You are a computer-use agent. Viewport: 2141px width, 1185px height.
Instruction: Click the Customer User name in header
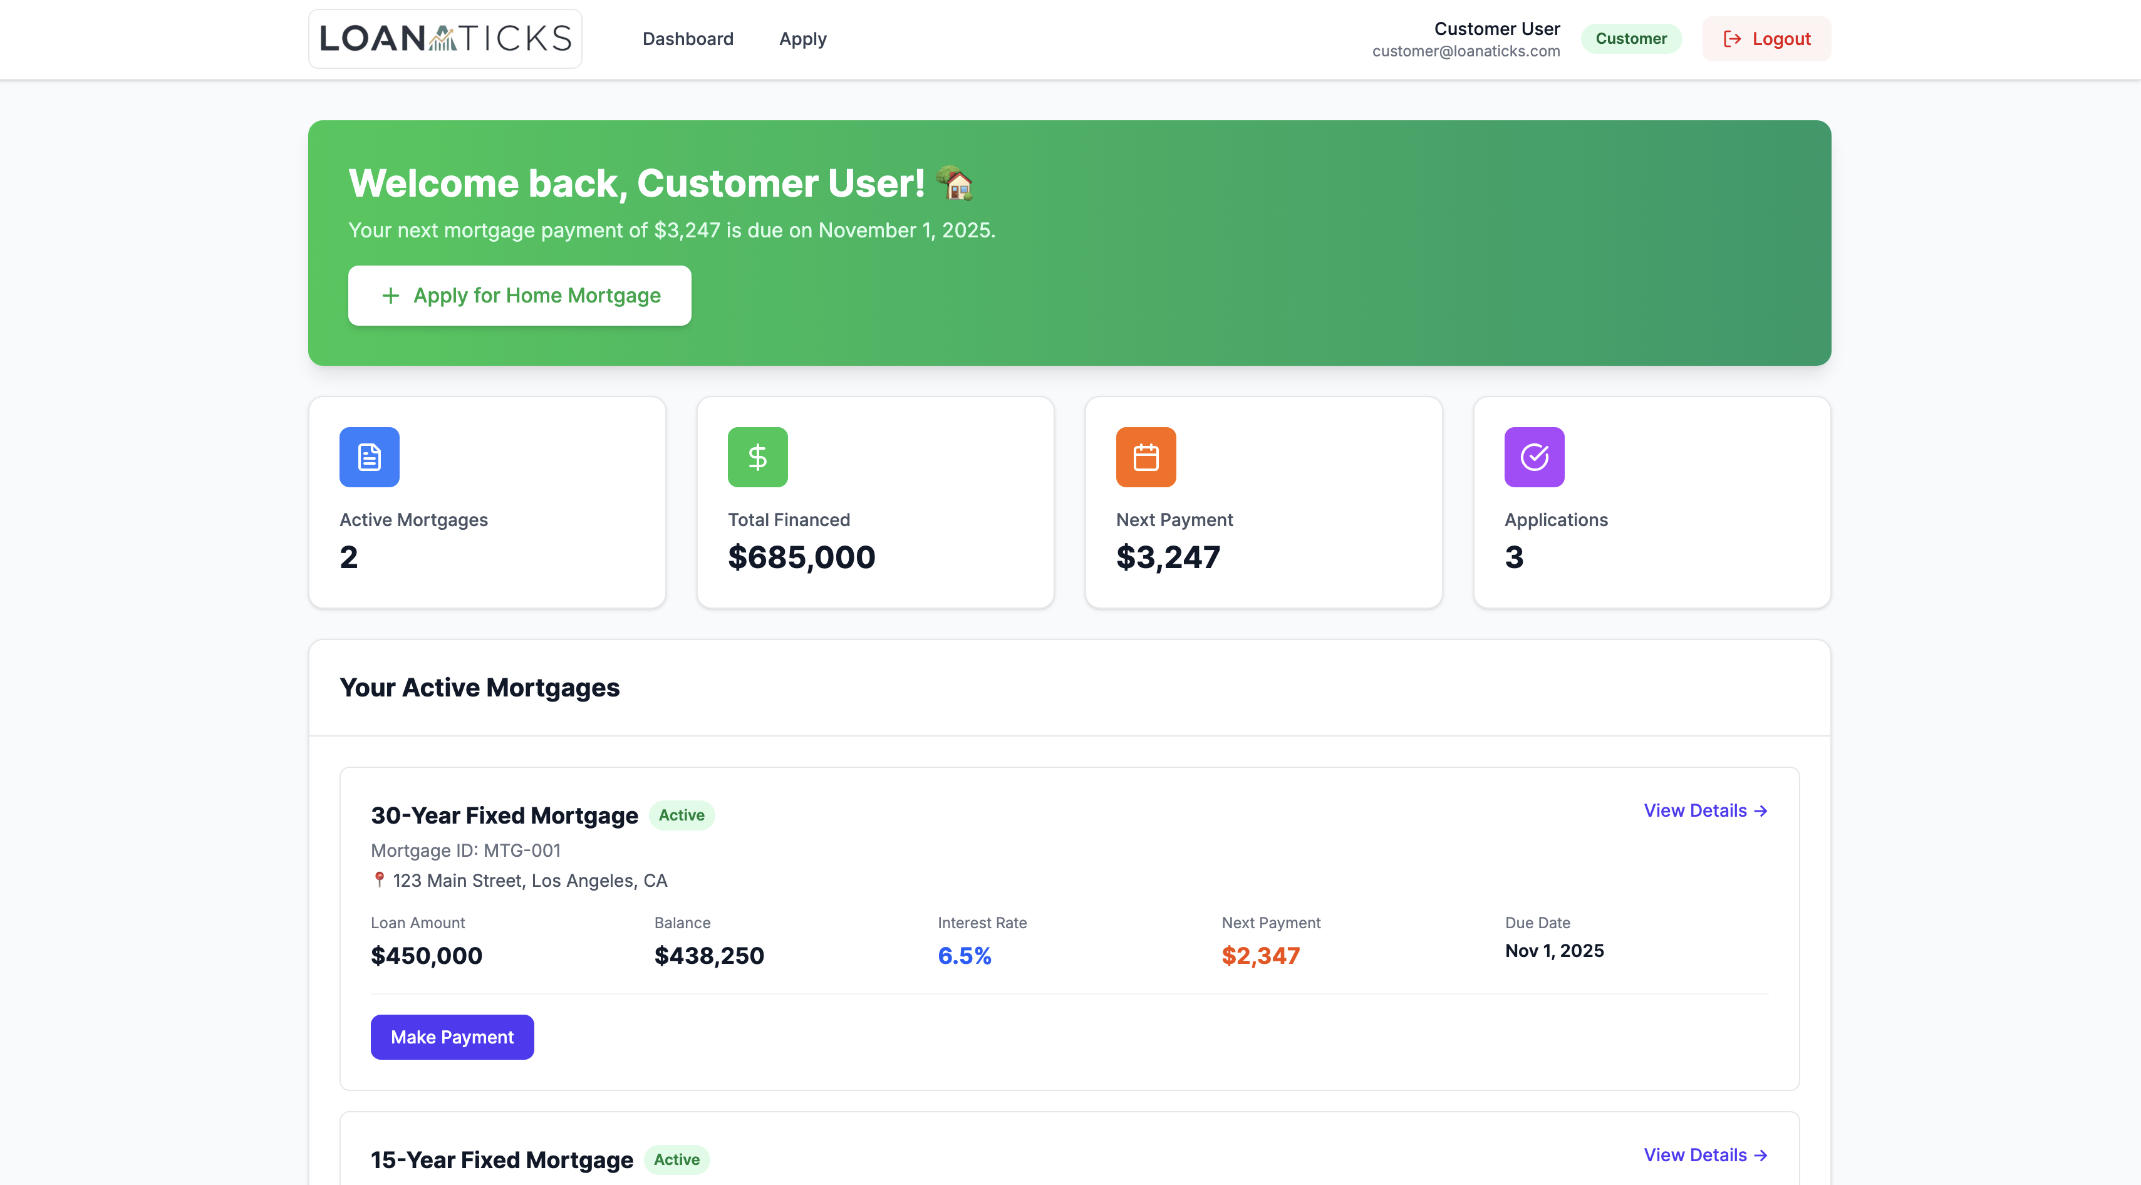pos(1497,29)
